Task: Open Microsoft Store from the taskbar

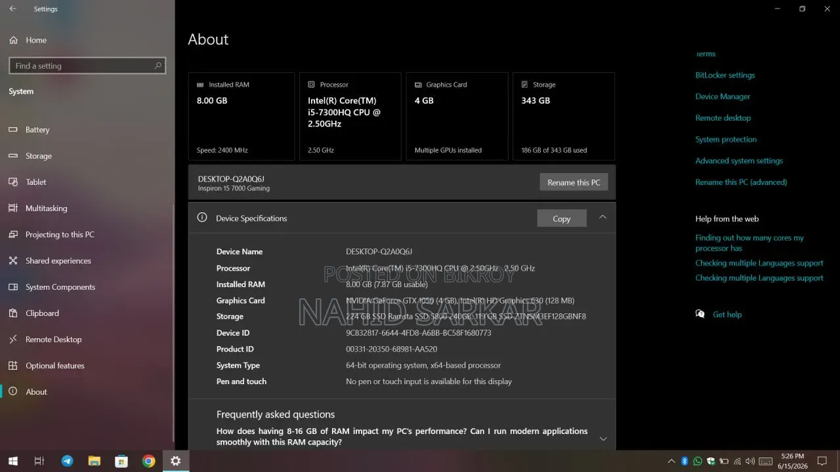Action: coord(121,461)
